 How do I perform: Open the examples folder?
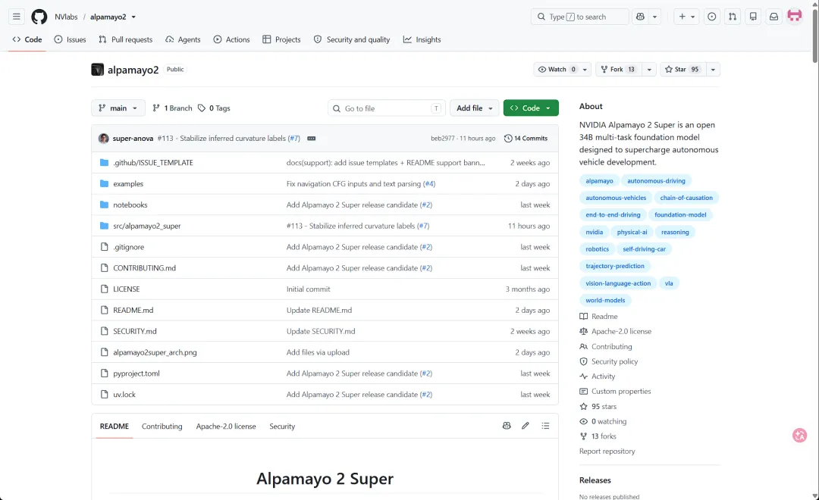point(128,184)
